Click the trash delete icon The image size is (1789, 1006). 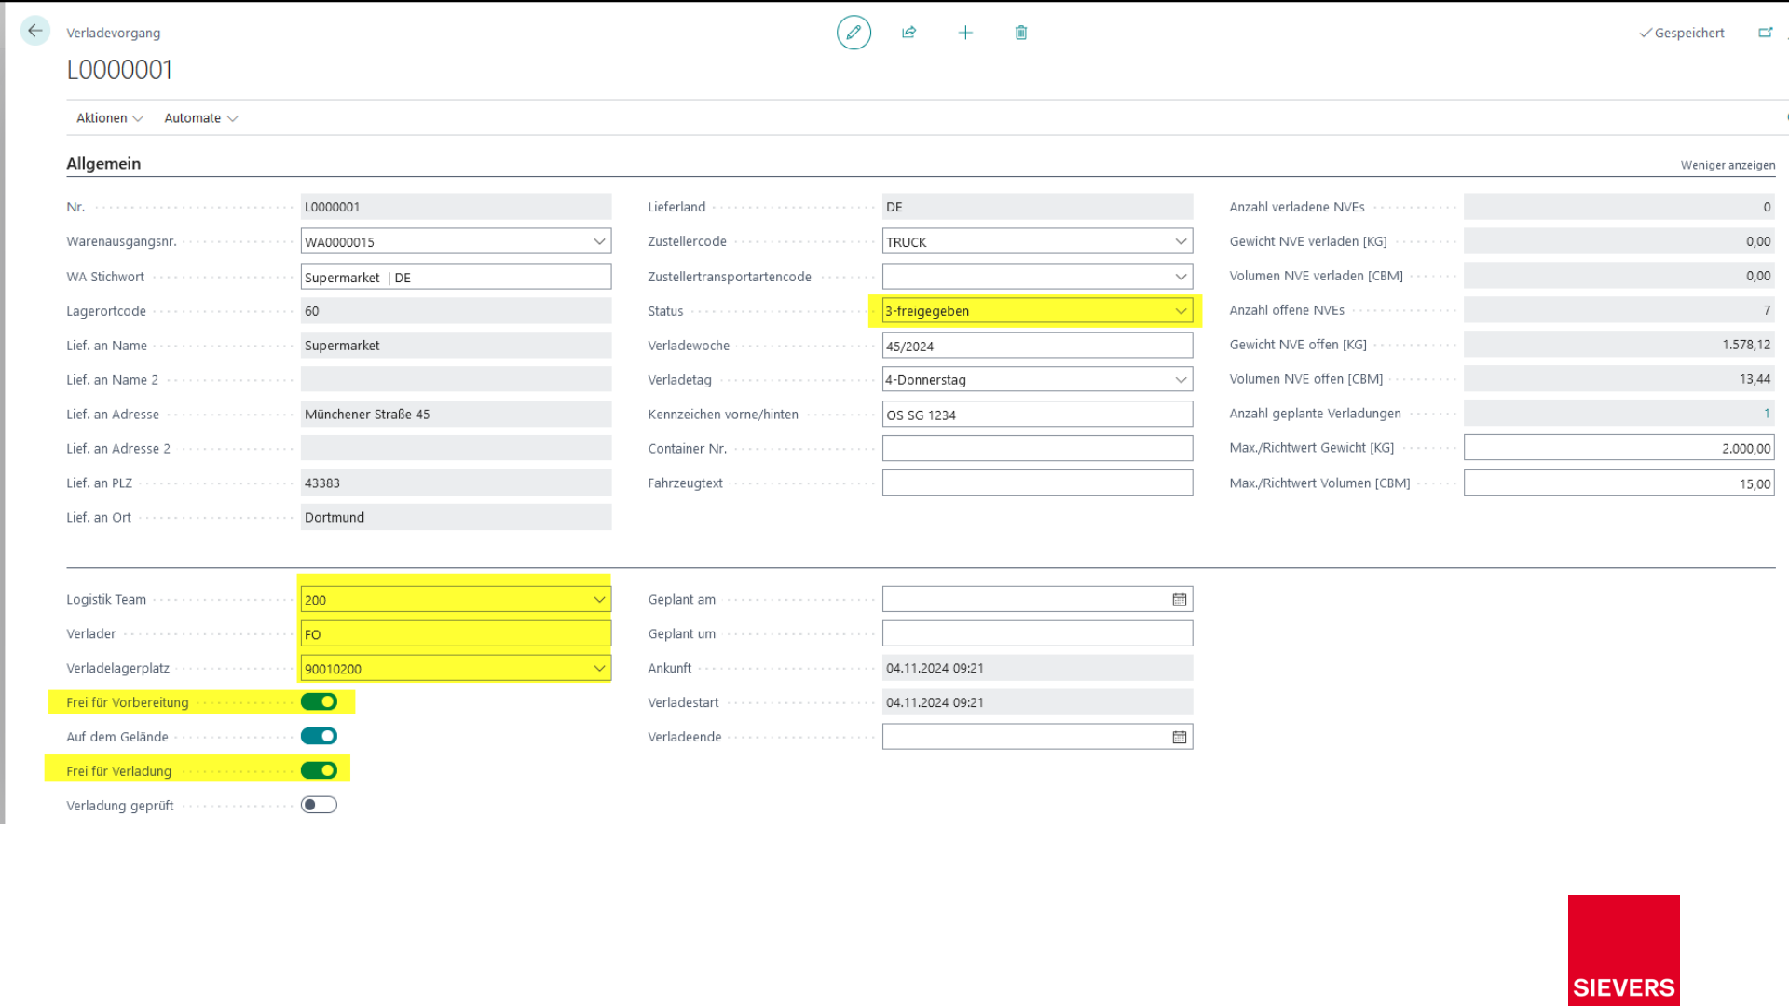pos(1021,33)
